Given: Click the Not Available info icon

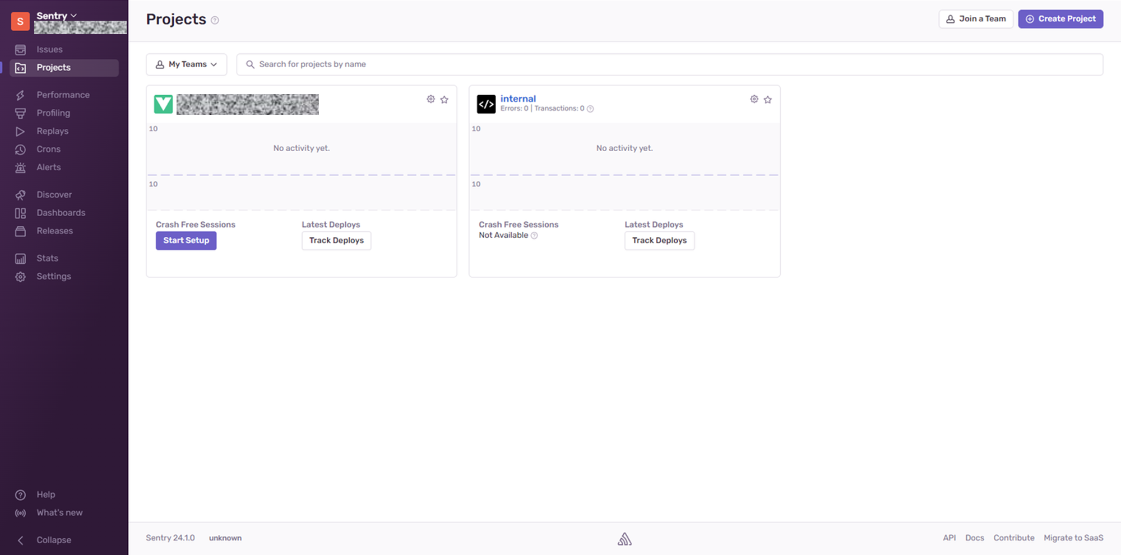Looking at the screenshot, I should click(x=534, y=236).
